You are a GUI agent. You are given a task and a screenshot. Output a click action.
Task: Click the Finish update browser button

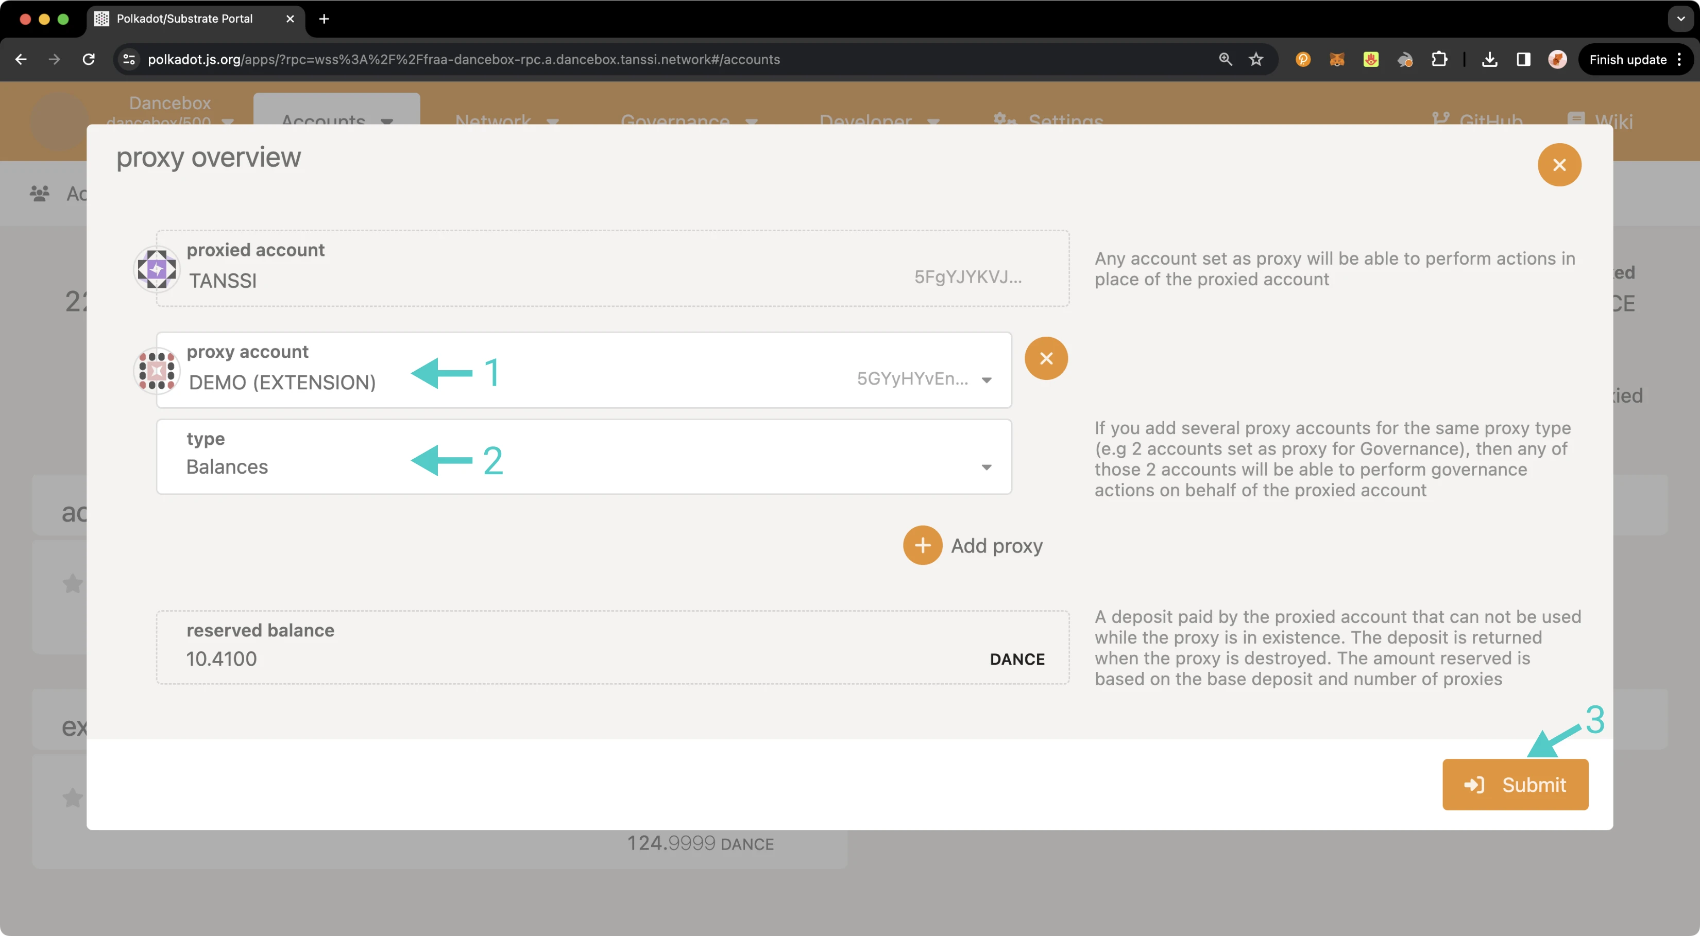[x=1627, y=60]
